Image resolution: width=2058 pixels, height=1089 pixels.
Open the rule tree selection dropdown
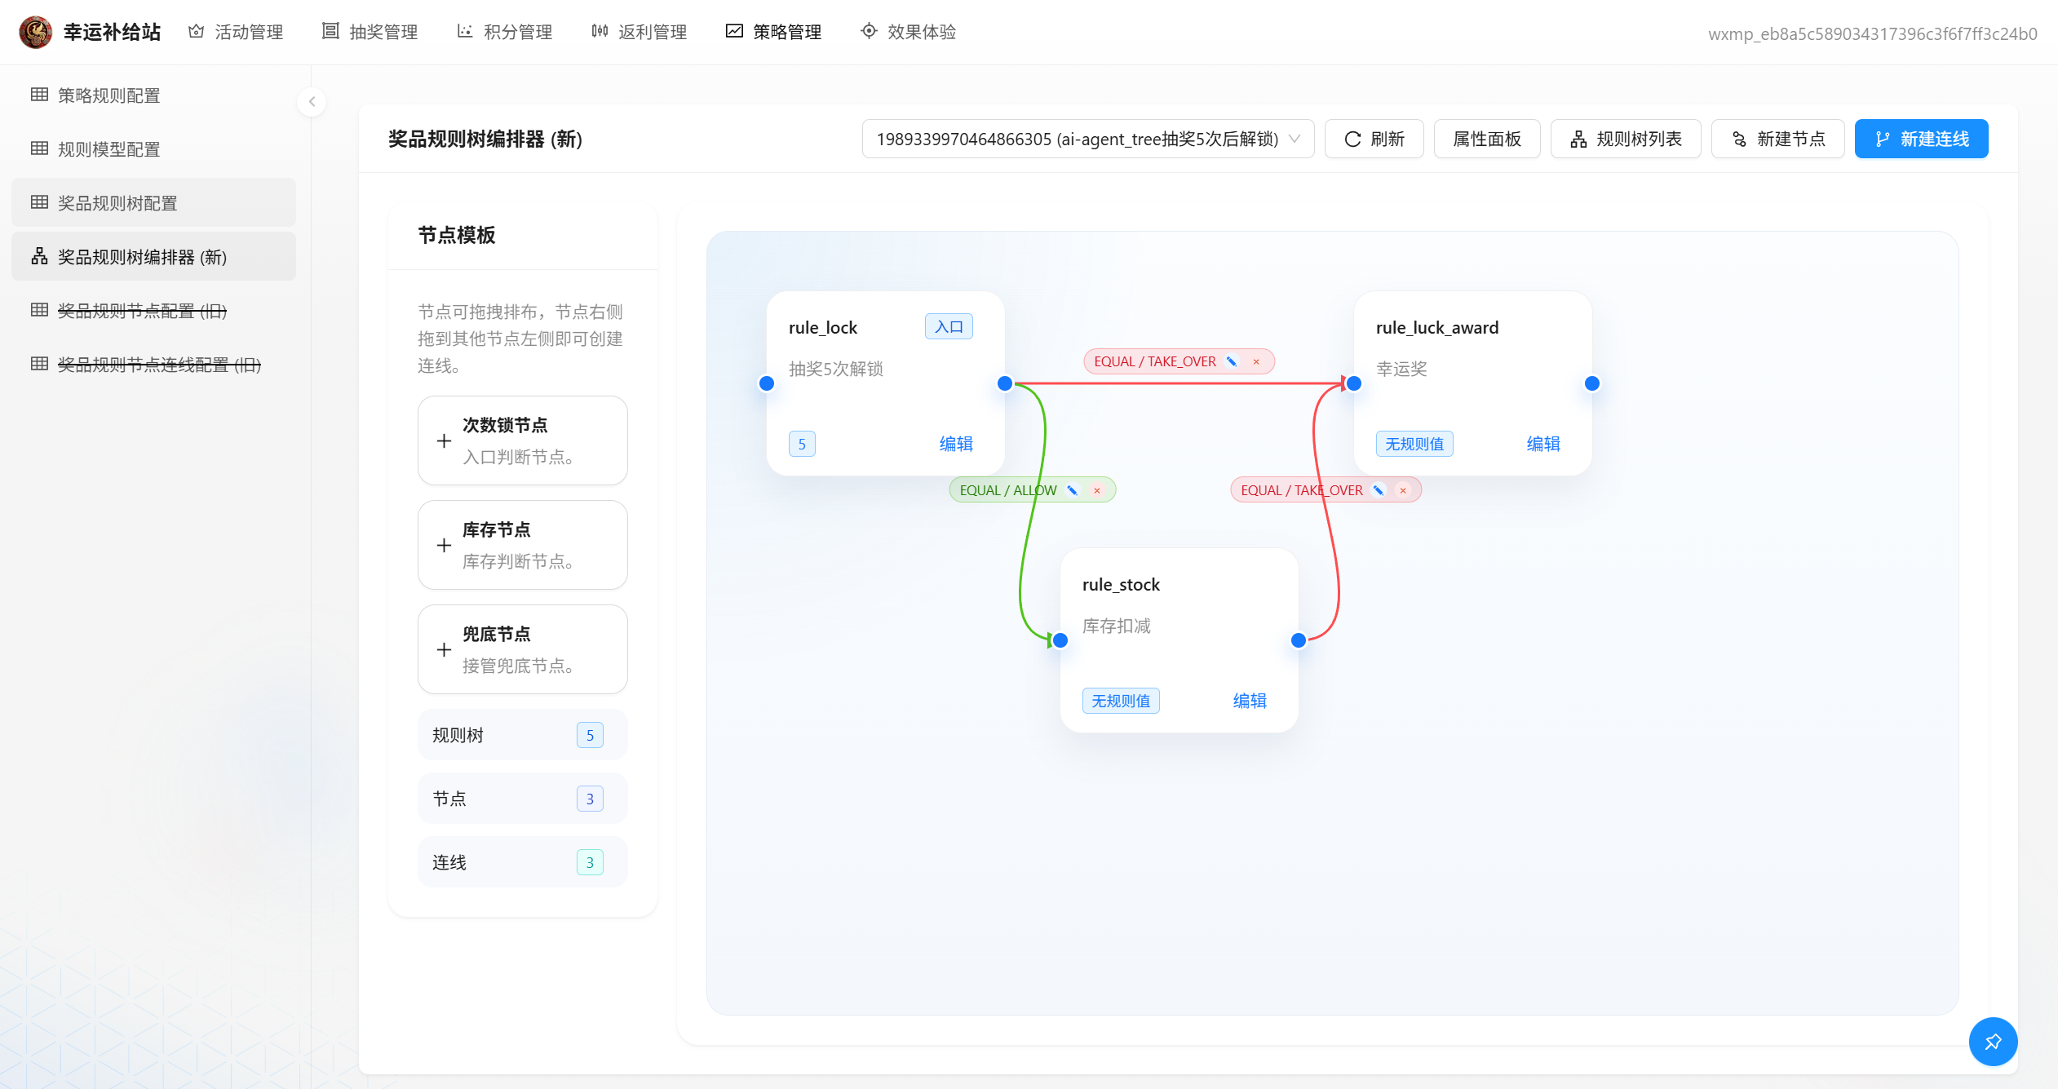point(1087,139)
